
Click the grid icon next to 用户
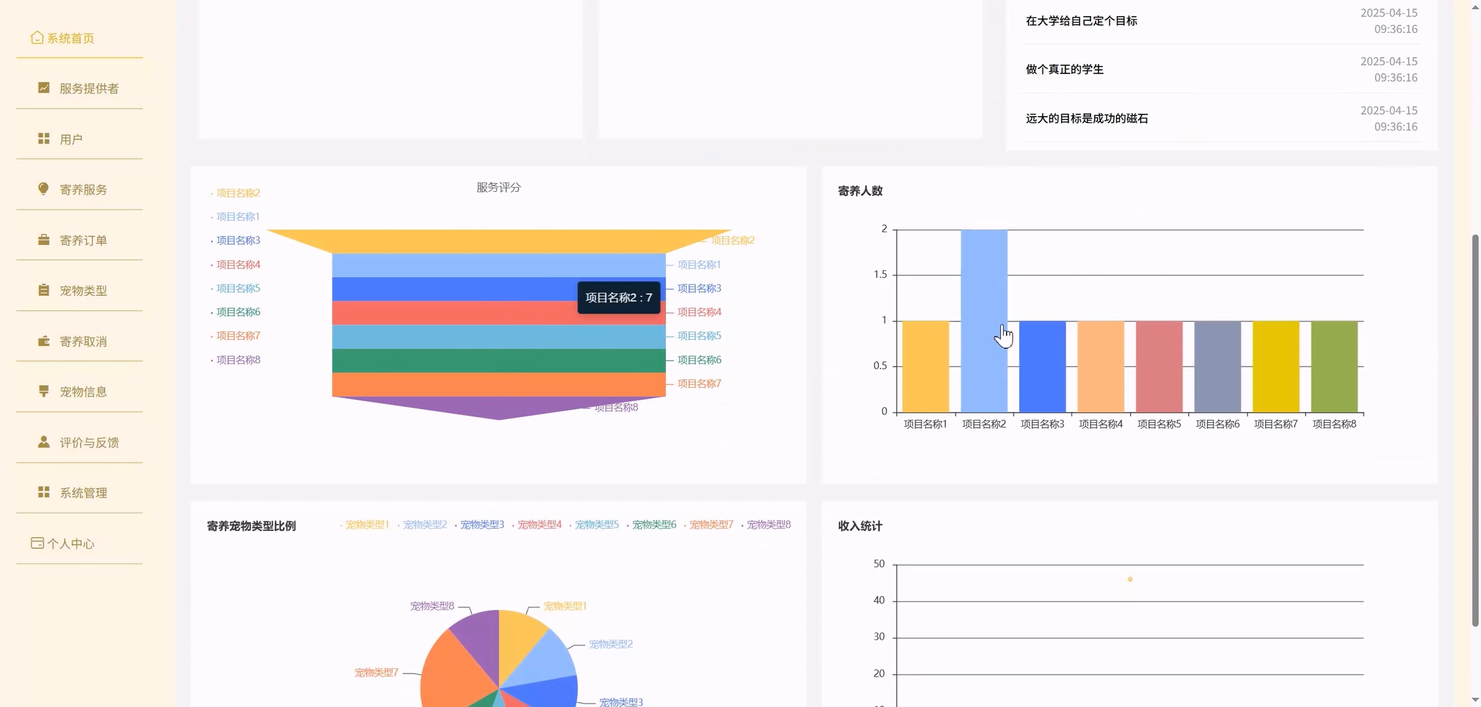coord(44,139)
